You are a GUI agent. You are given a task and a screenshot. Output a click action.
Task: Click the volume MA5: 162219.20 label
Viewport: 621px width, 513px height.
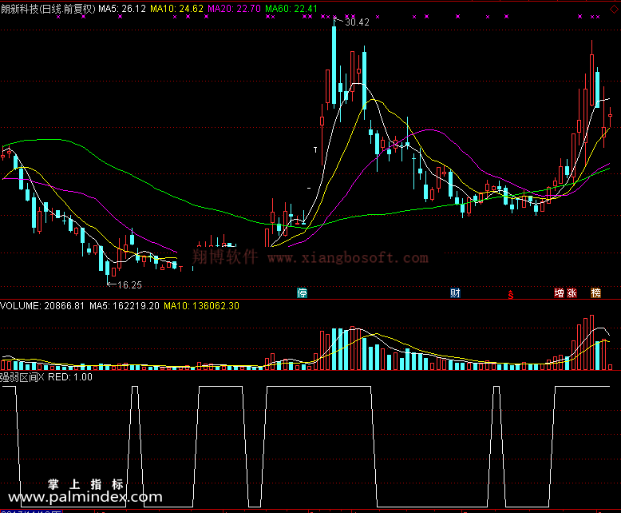125,306
